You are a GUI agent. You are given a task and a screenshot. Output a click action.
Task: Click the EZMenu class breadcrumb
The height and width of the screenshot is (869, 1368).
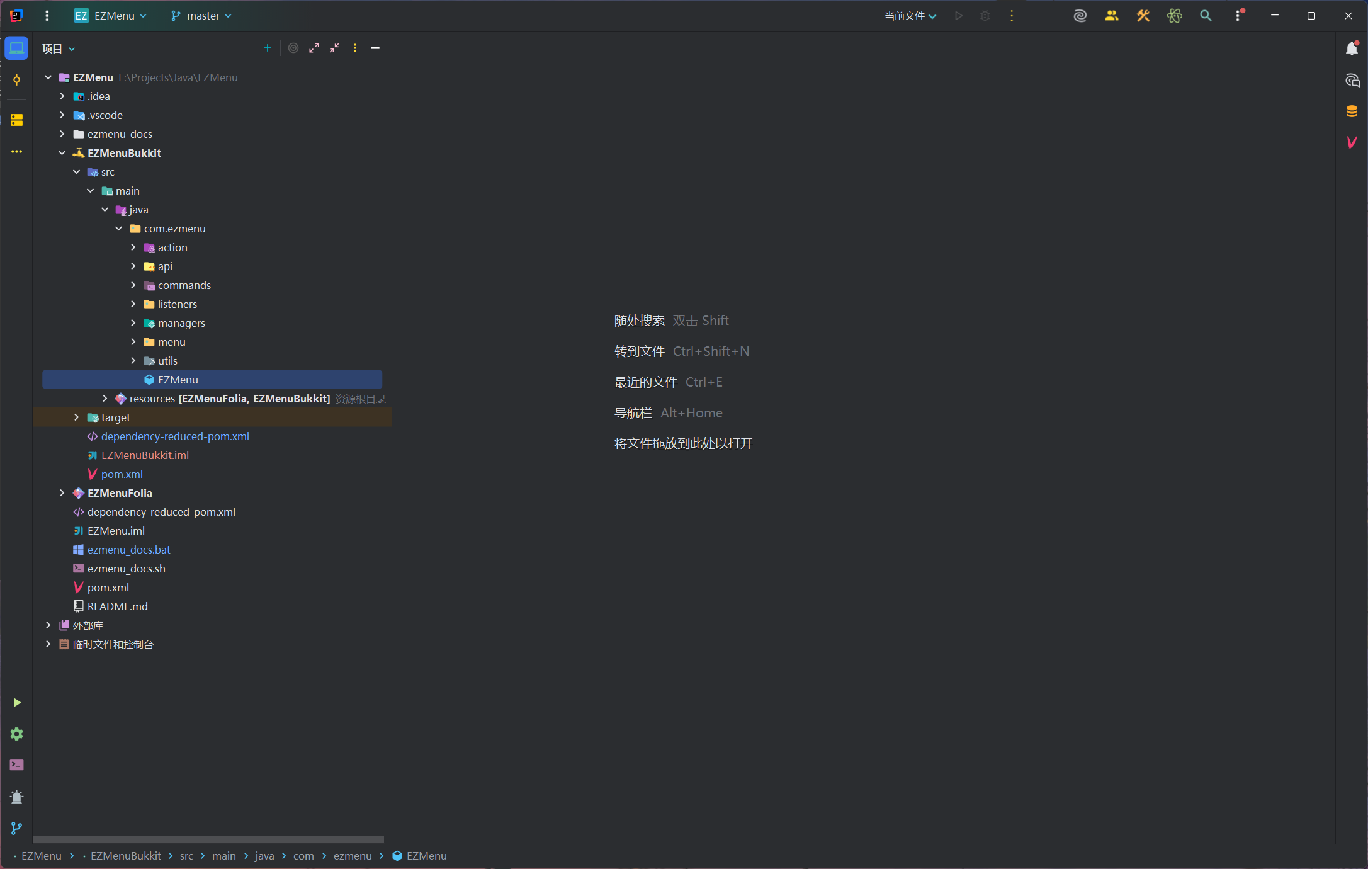(x=419, y=856)
